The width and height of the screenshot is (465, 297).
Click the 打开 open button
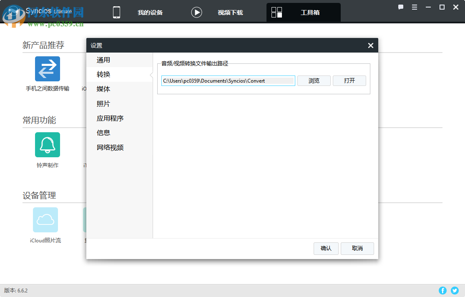pyautogui.click(x=349, y=81)
